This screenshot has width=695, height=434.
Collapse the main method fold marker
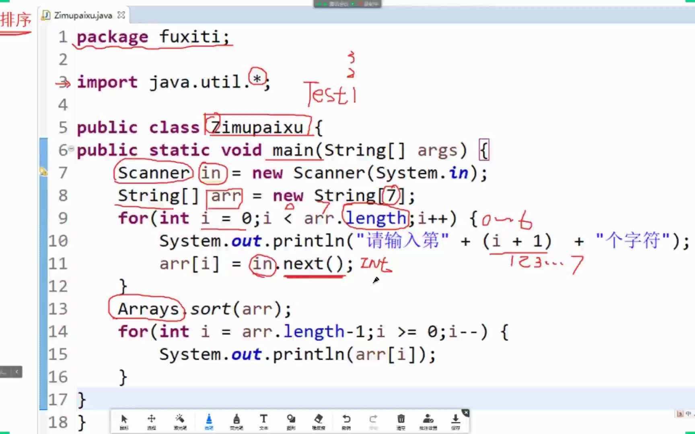[71, 149]
